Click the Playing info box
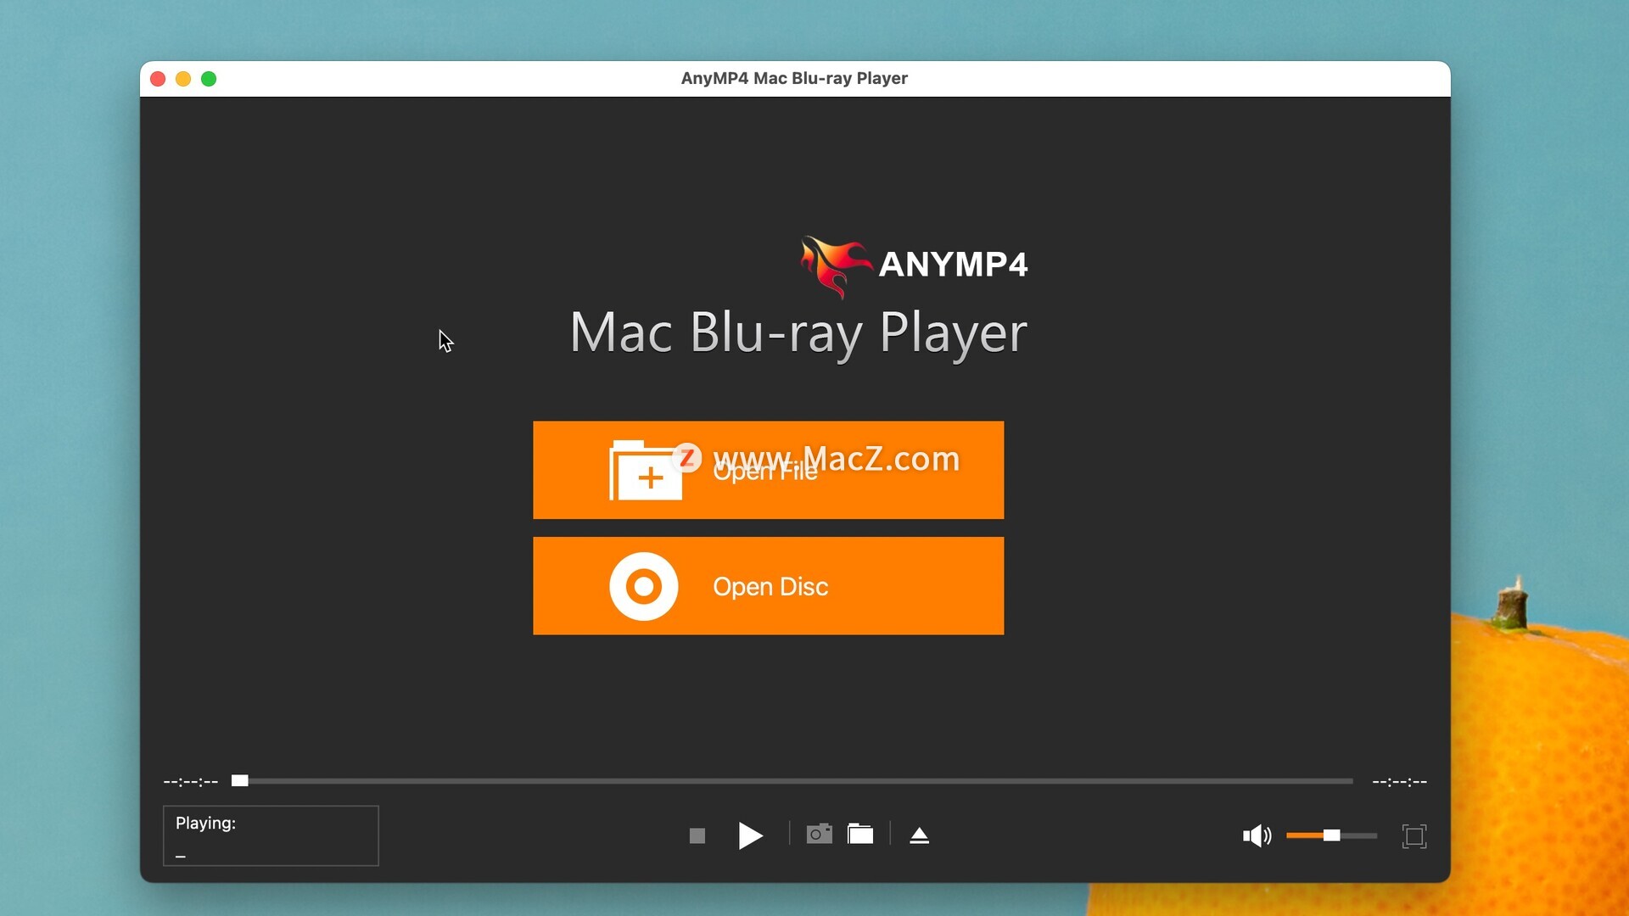This screenshot has height=916, width=1629. 271,835
